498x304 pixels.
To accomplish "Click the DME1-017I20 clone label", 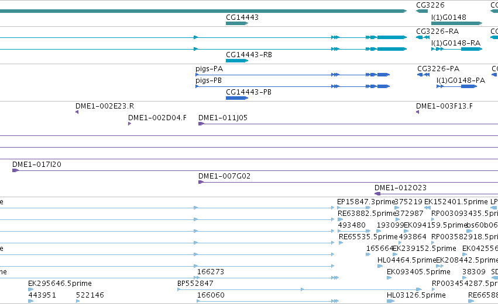I will click(37, 165).
